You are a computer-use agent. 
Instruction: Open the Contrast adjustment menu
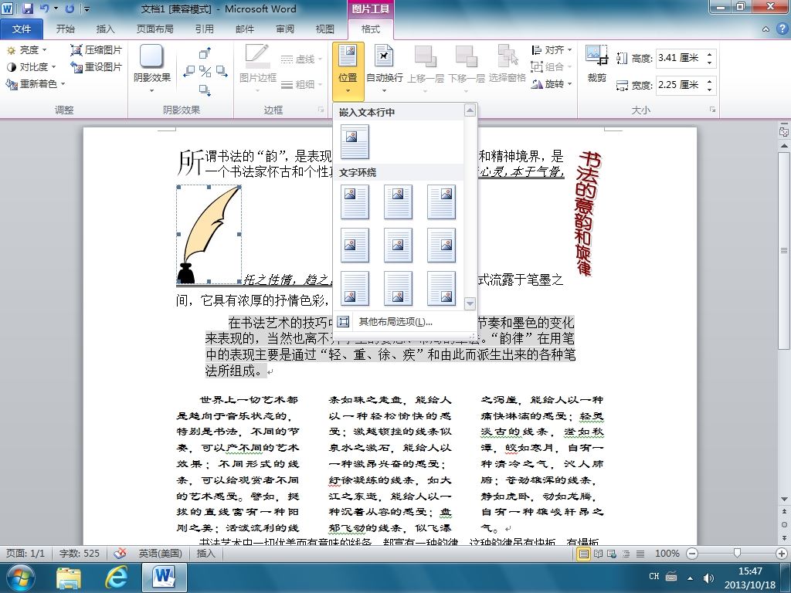click(30, 66)
